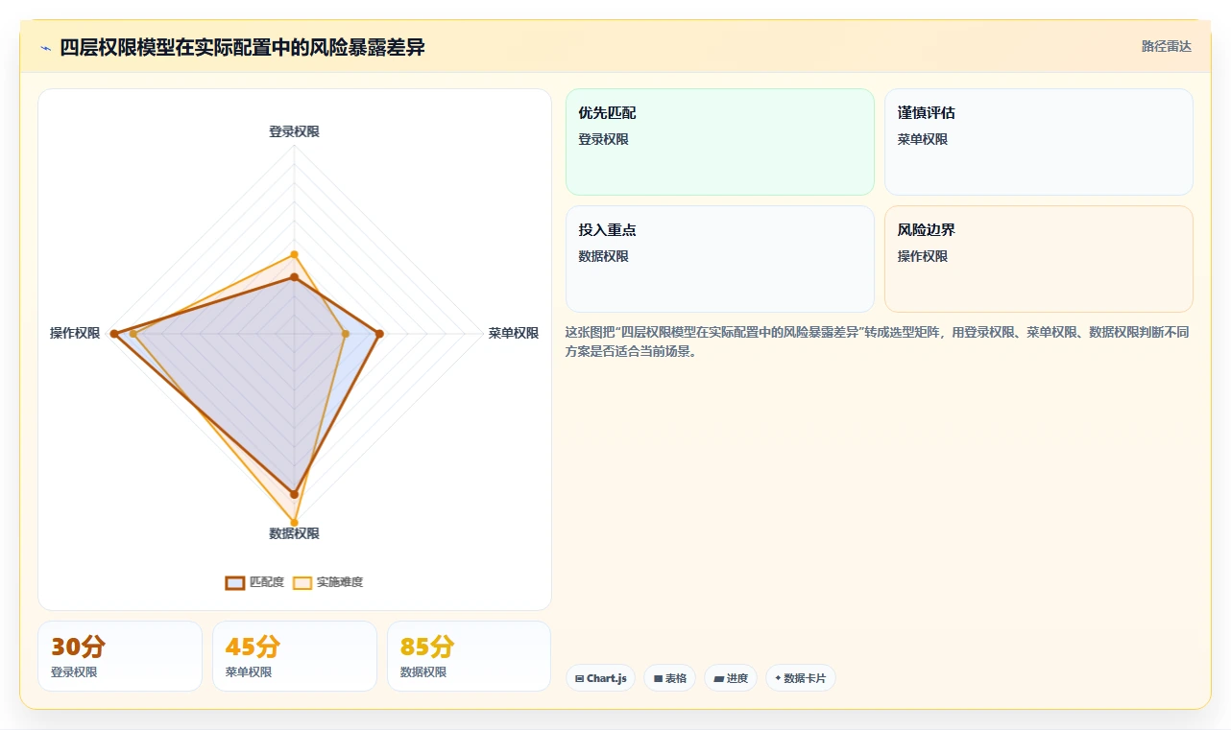Click the 数据权限 radar axis label
Viewport: 1231px width, 730px height.
pyautogui.click(x=294, y=533)
